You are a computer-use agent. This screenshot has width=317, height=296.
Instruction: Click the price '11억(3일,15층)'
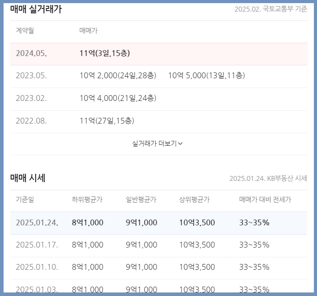pyautogui.click(x=105, y=53)
